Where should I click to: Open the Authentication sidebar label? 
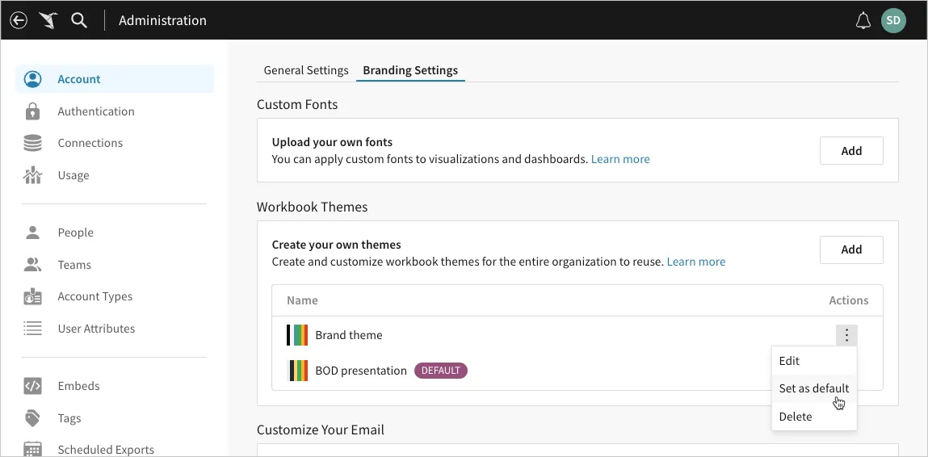point(96,111)
